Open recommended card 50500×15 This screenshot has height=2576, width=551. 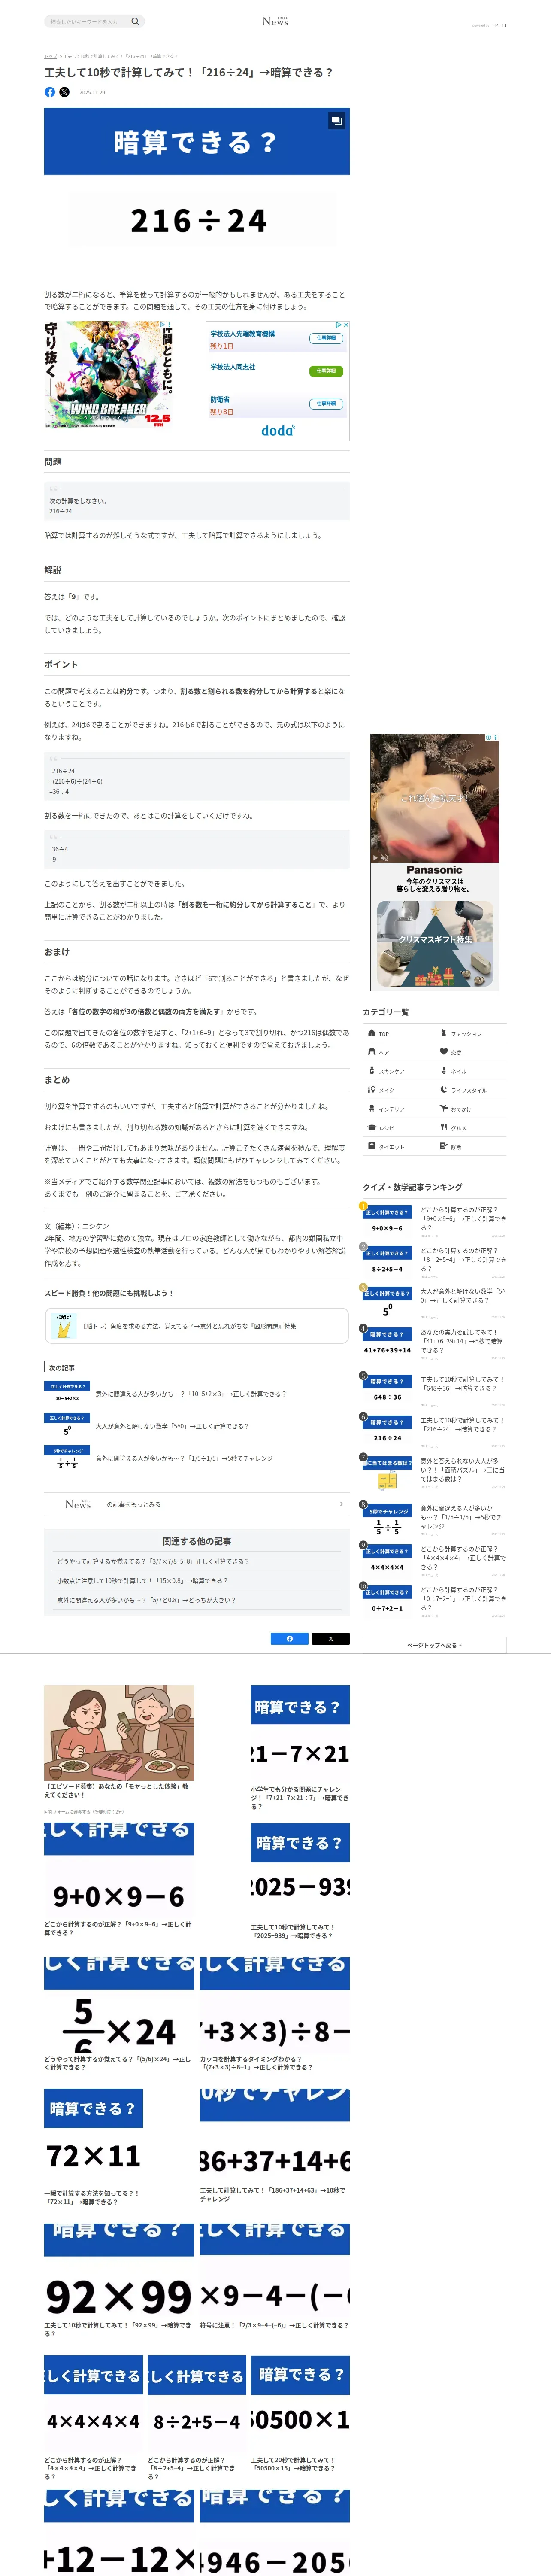(300, 2414)
